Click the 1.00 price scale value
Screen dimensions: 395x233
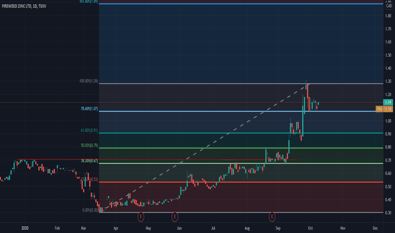388,121
